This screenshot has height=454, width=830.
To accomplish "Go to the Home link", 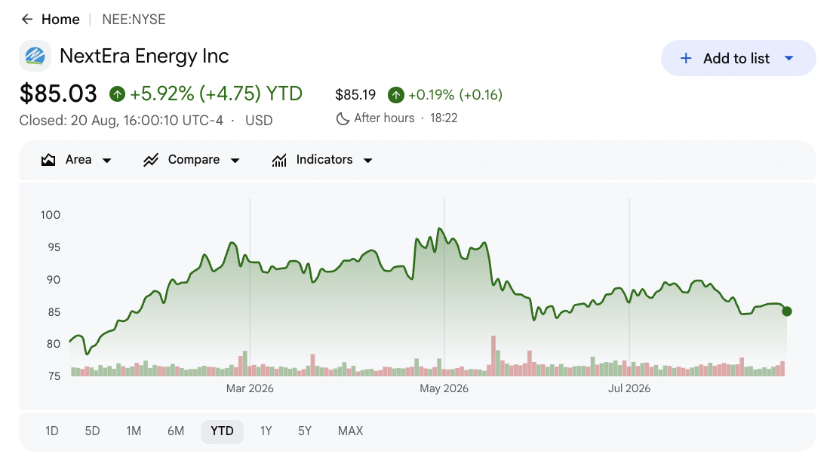I will coord(60,20).
